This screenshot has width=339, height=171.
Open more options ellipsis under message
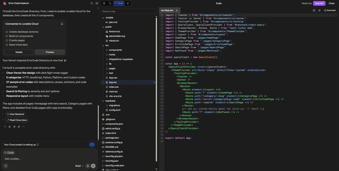(x=24, y=127)
